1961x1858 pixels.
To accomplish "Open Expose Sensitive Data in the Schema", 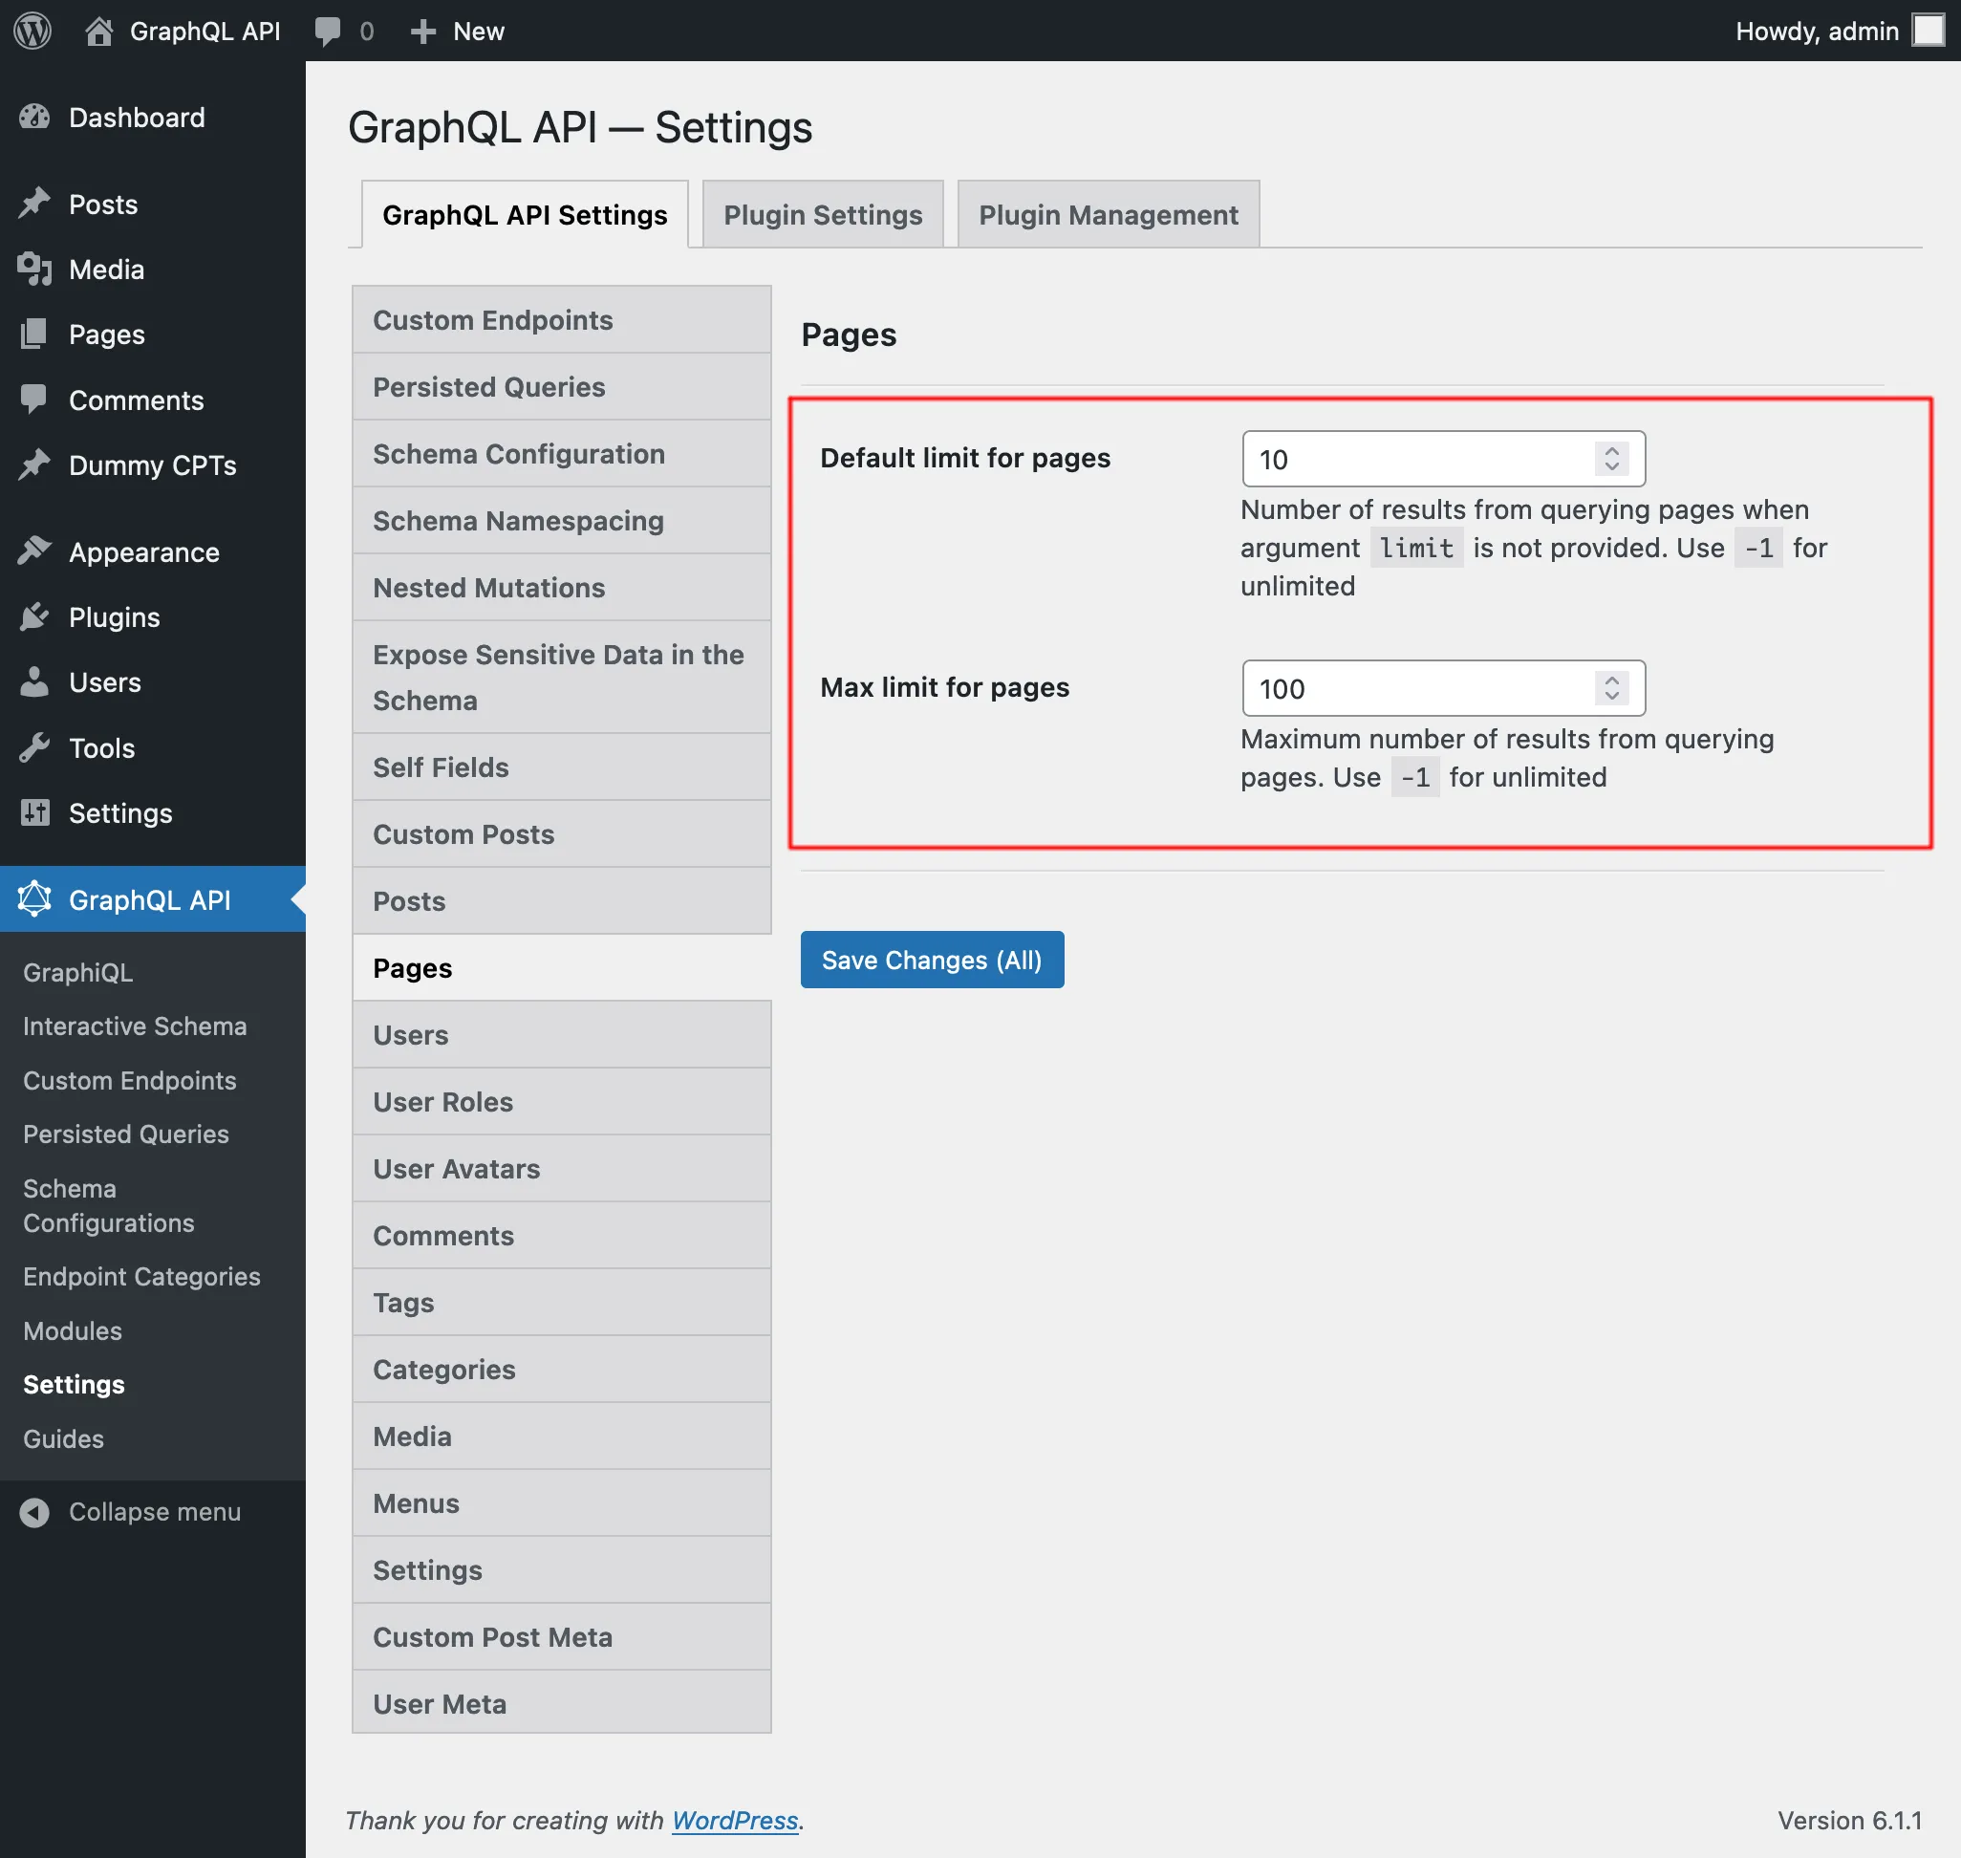I will coord(562,678).
